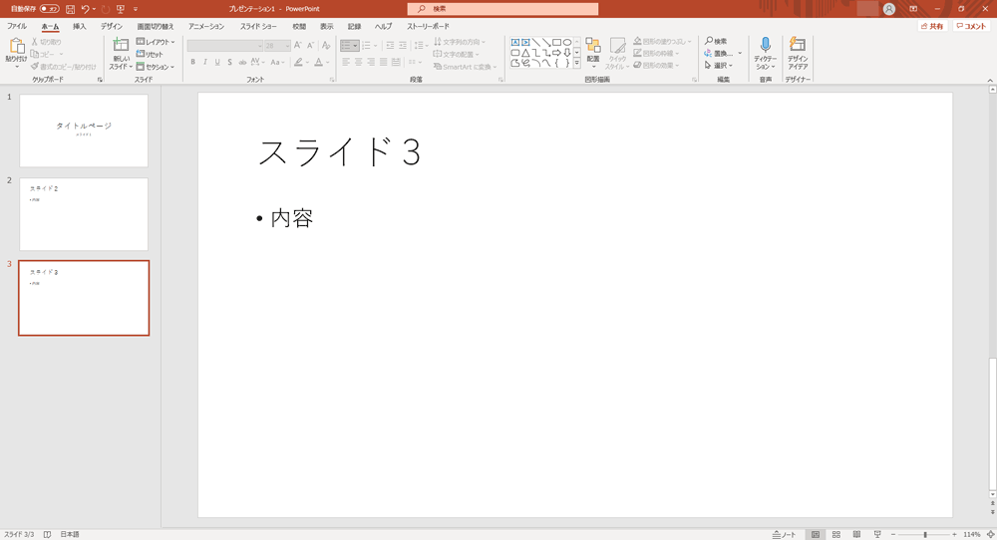Toggle Italic formatting
997x540 pixels.
point(204,62)
